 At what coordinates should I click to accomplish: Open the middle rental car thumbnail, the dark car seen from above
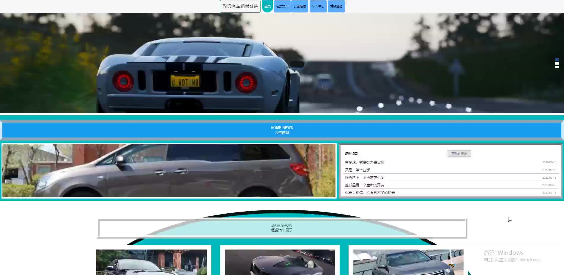pyautogui.click(x=280, y=262)
